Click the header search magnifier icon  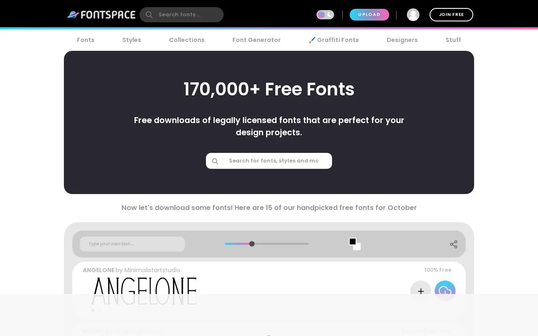149,15
